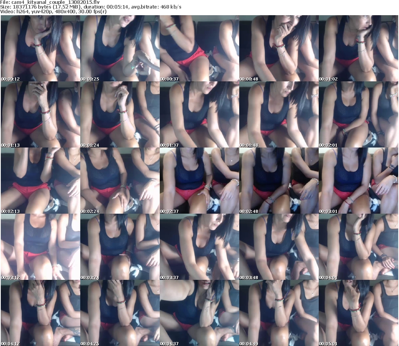
Task: Choose the frame labeled 00:04:49
Action: click(x=279, y=313)
